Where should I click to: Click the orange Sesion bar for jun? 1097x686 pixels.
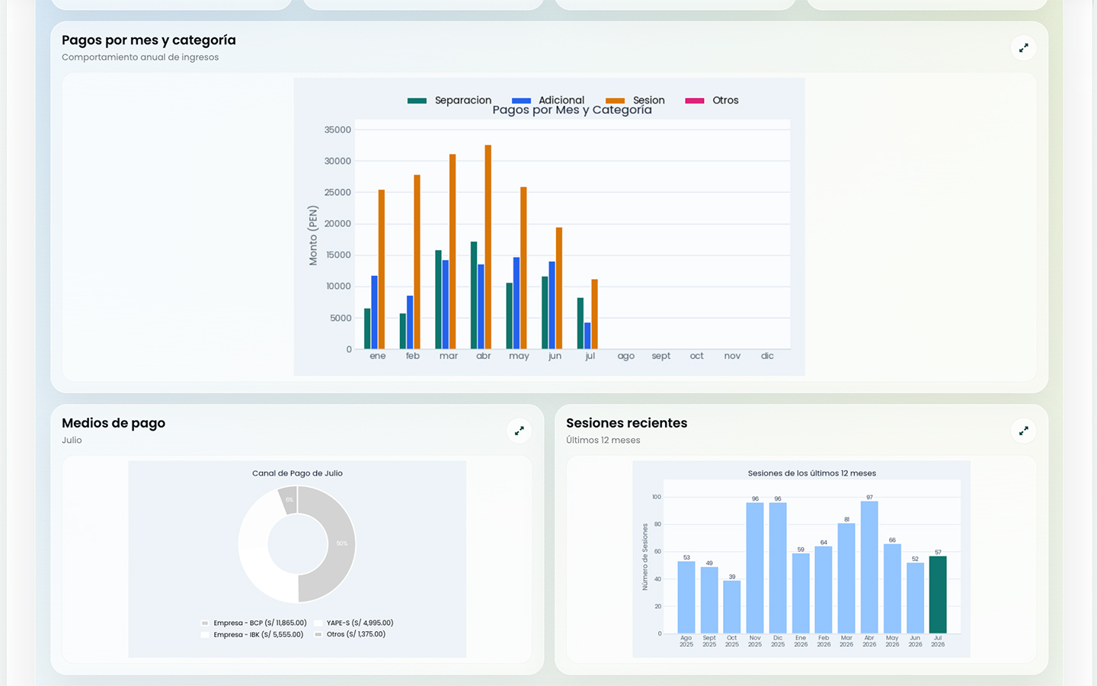[559, 288]
